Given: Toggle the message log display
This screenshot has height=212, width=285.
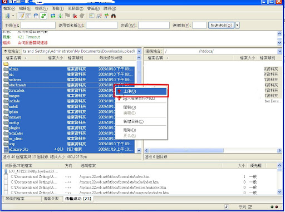Looking at the screenshot, I should 22,16.
